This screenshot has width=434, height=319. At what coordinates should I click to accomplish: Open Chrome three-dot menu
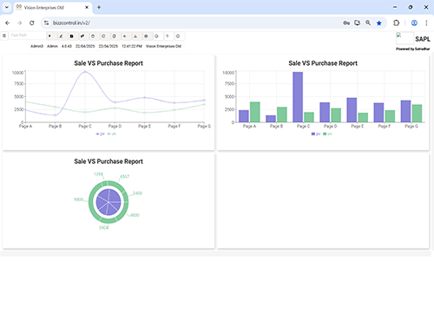(426, 23)
